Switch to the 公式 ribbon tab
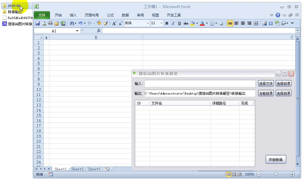The image size is (305, 181). [x=110, y=15]
